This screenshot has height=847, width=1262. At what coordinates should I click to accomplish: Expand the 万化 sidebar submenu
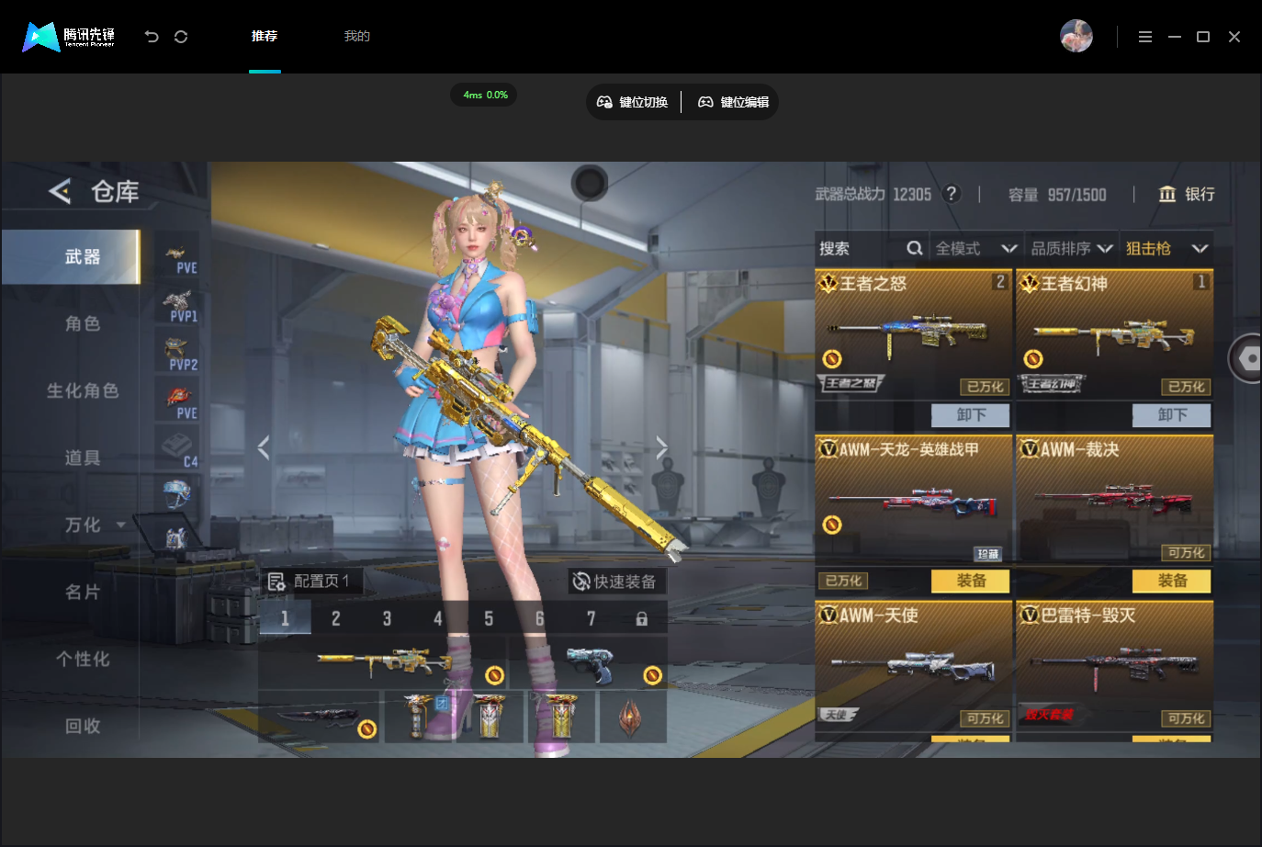(120, 525)
